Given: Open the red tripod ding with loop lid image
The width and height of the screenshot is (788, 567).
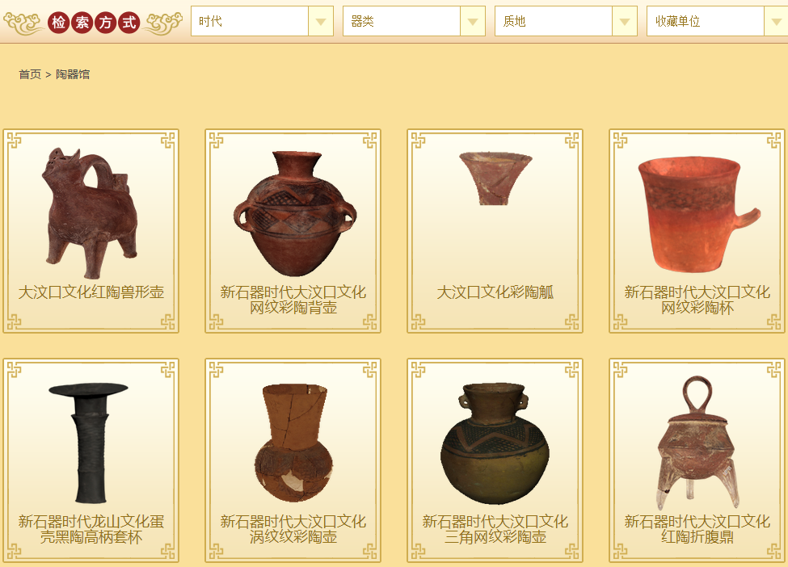Looking at the screenshot, I should [697, 443].
